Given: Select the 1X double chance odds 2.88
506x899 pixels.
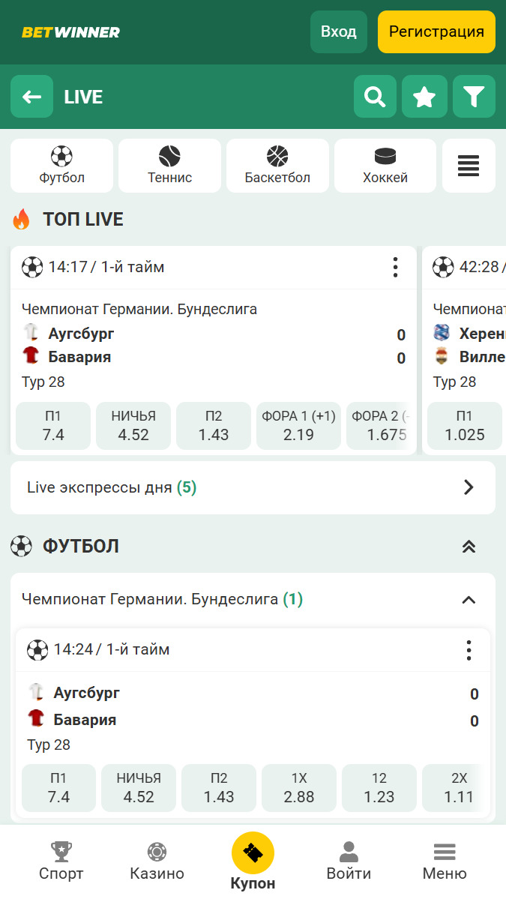Looking at the screenshot, I should pos(299,788).
